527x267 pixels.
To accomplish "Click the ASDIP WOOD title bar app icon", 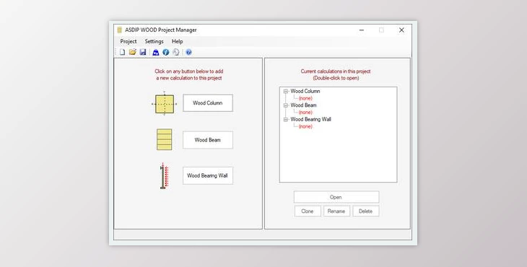I will [x=119, y=30].
